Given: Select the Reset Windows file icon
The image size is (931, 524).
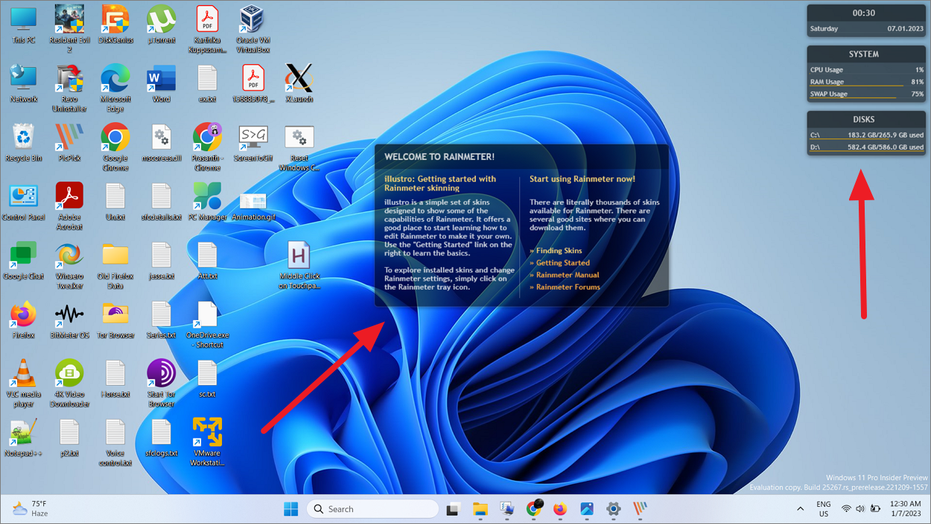Looking at the screenshot, I should [299, 147].
